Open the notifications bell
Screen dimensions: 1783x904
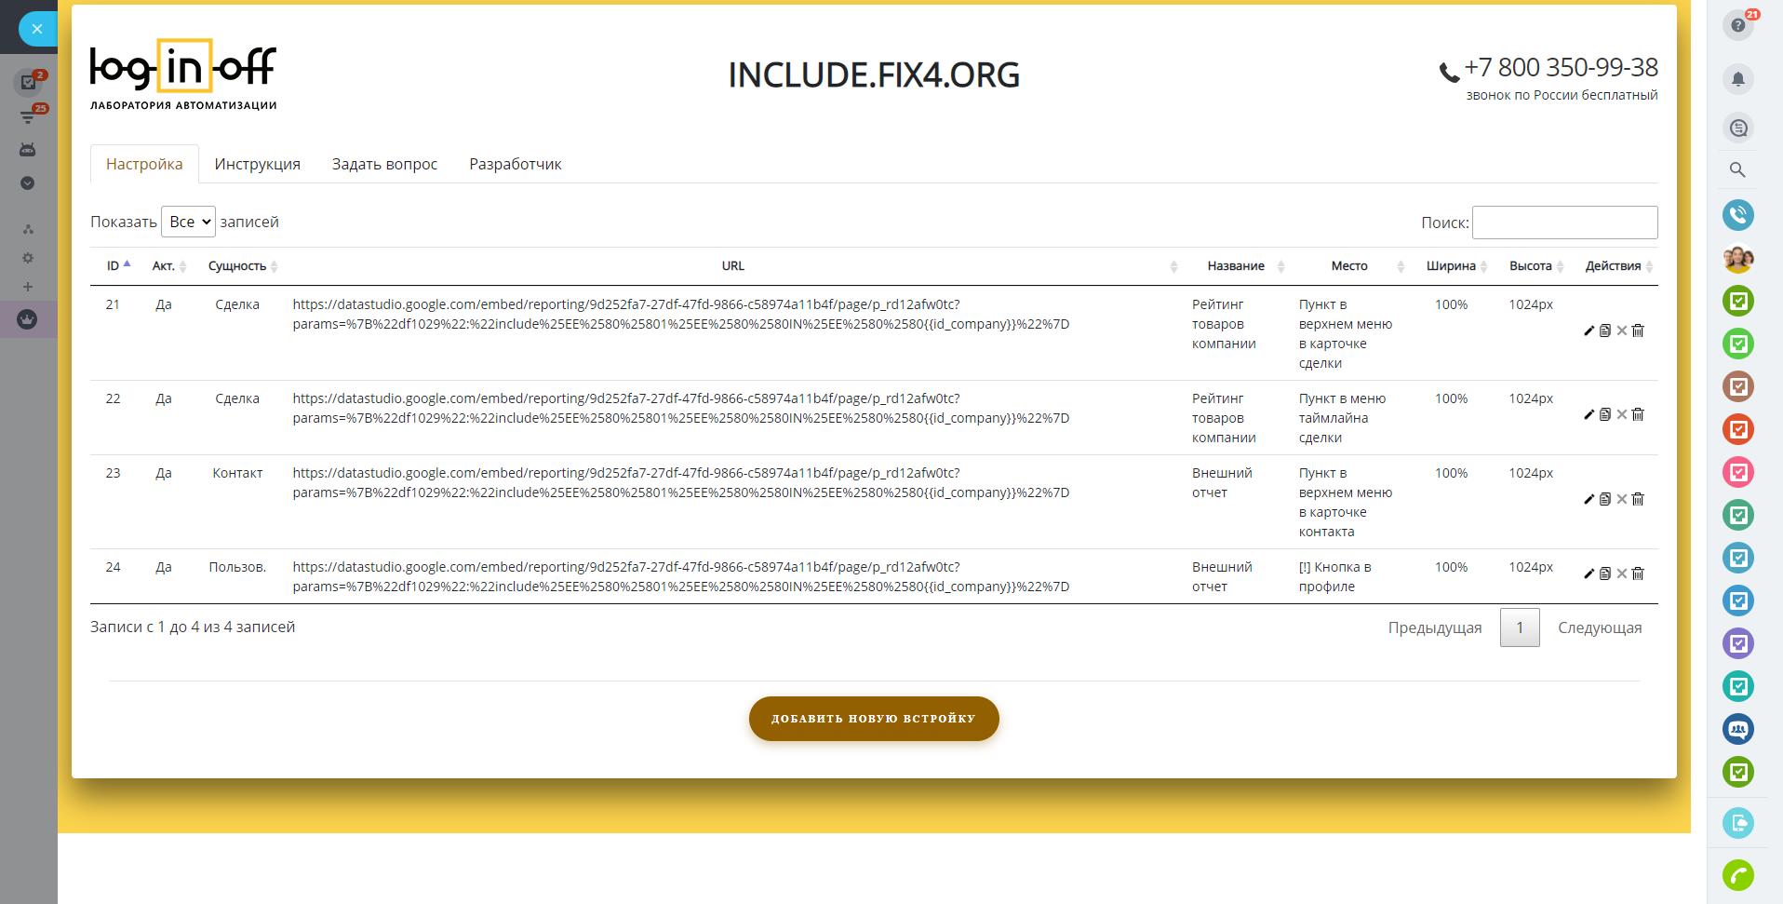click(x=1738, y=79)
